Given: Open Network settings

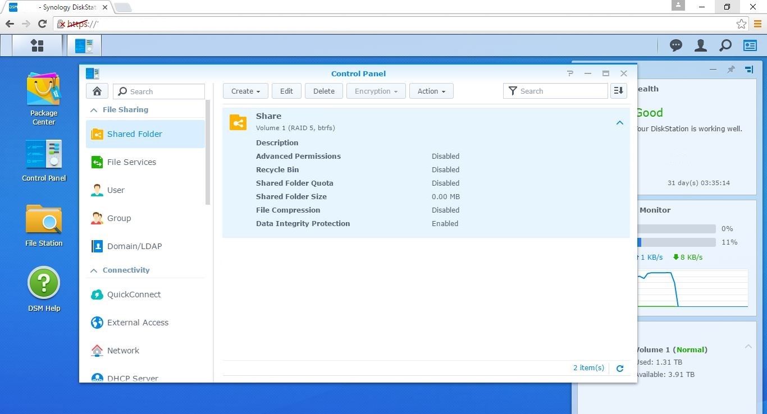Looking at the screenshot, I should (145, 351).
